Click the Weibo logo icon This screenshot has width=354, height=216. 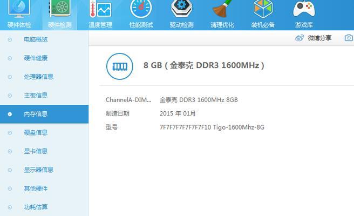pyautogui.click(x=299, y=38)
